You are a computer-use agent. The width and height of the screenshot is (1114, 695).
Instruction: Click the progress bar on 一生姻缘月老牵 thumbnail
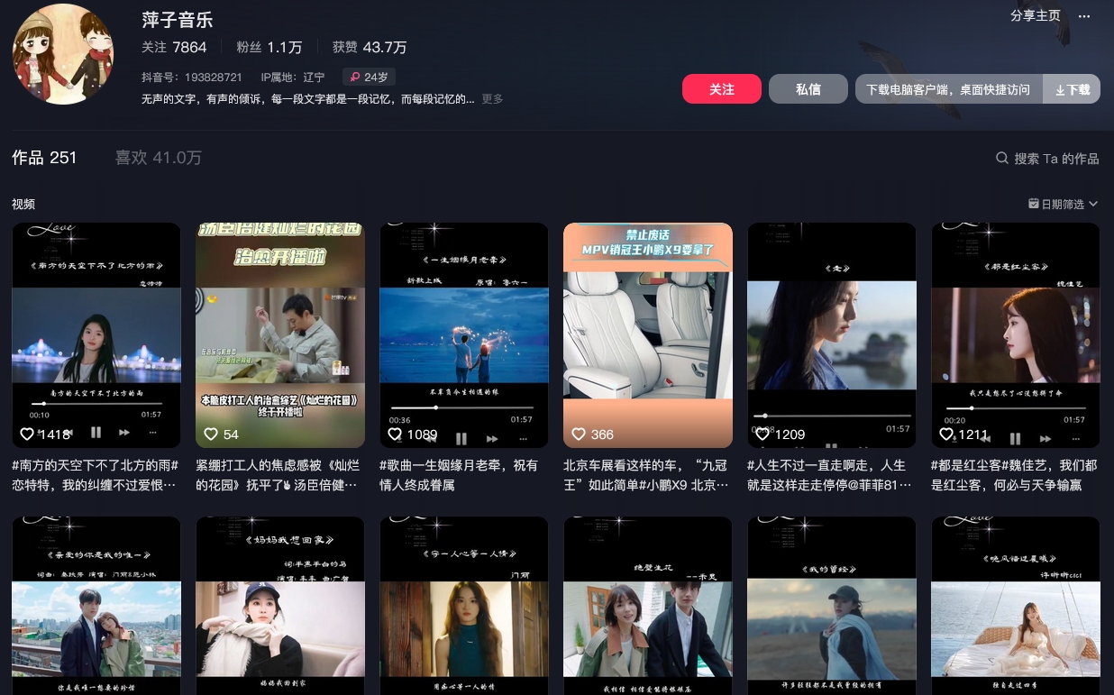[461, 407]
